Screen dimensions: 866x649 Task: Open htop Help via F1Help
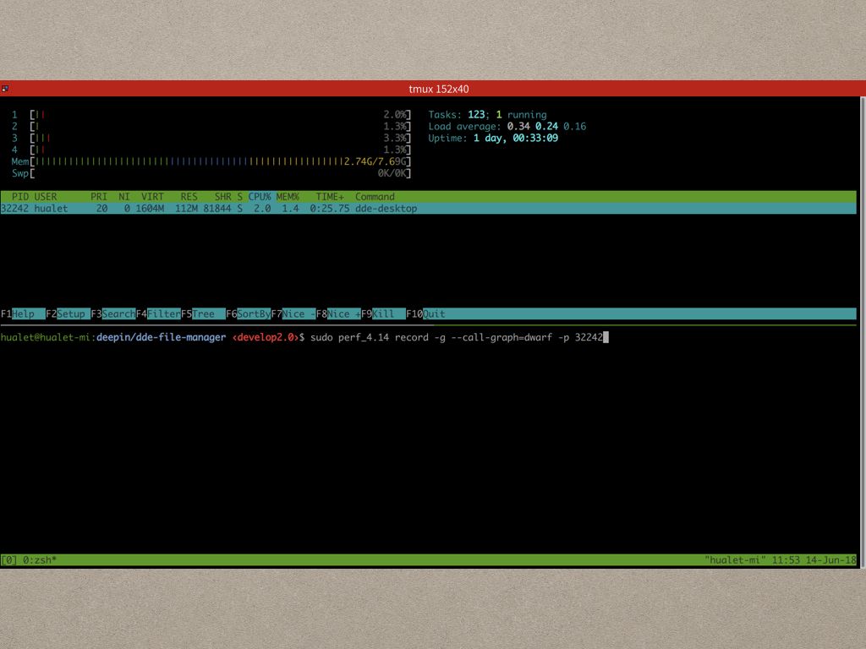coord(19,314)
